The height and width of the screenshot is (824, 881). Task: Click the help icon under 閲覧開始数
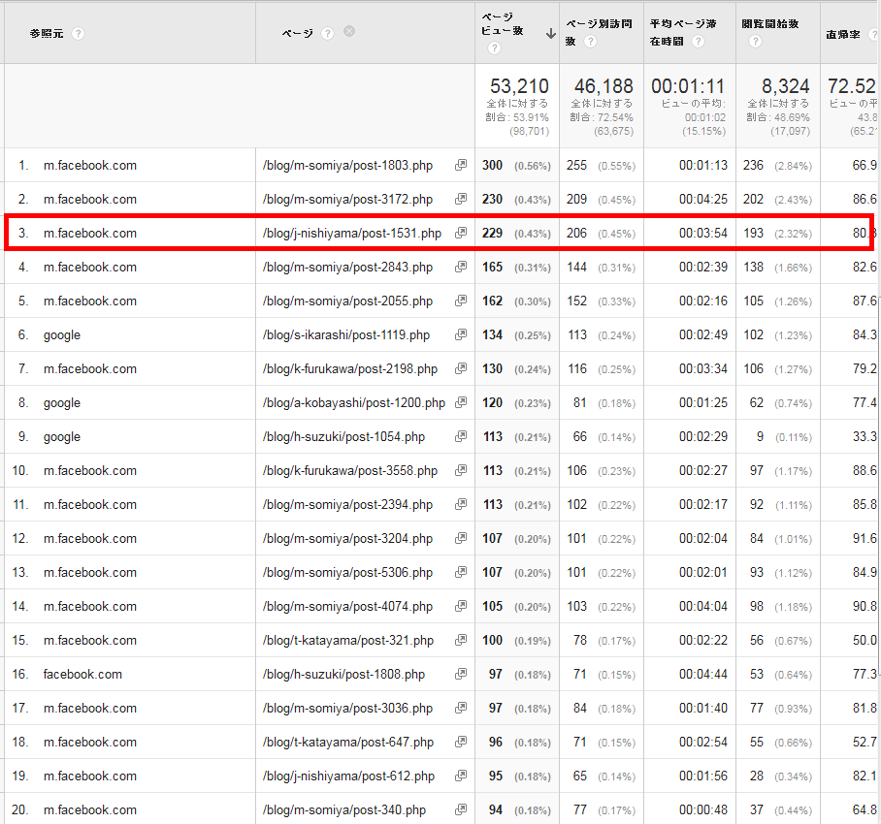tap(755, 42)
